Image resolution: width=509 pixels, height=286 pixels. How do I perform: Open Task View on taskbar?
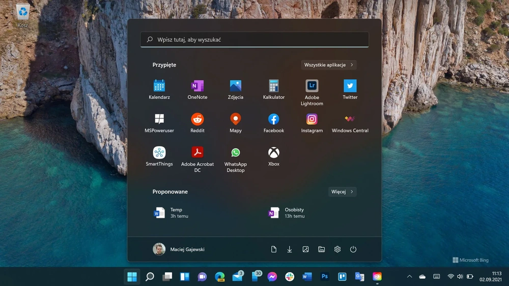167,277
